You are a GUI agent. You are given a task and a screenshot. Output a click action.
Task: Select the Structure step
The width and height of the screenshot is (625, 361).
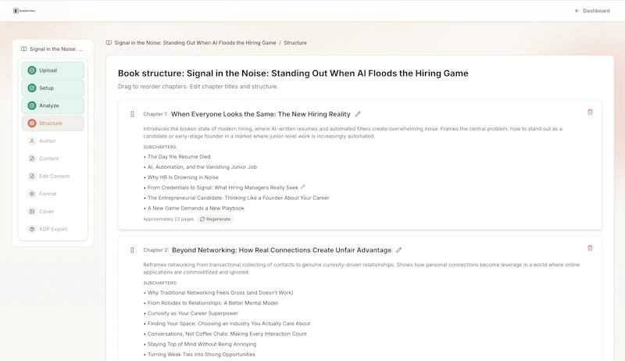click(52, 123)
